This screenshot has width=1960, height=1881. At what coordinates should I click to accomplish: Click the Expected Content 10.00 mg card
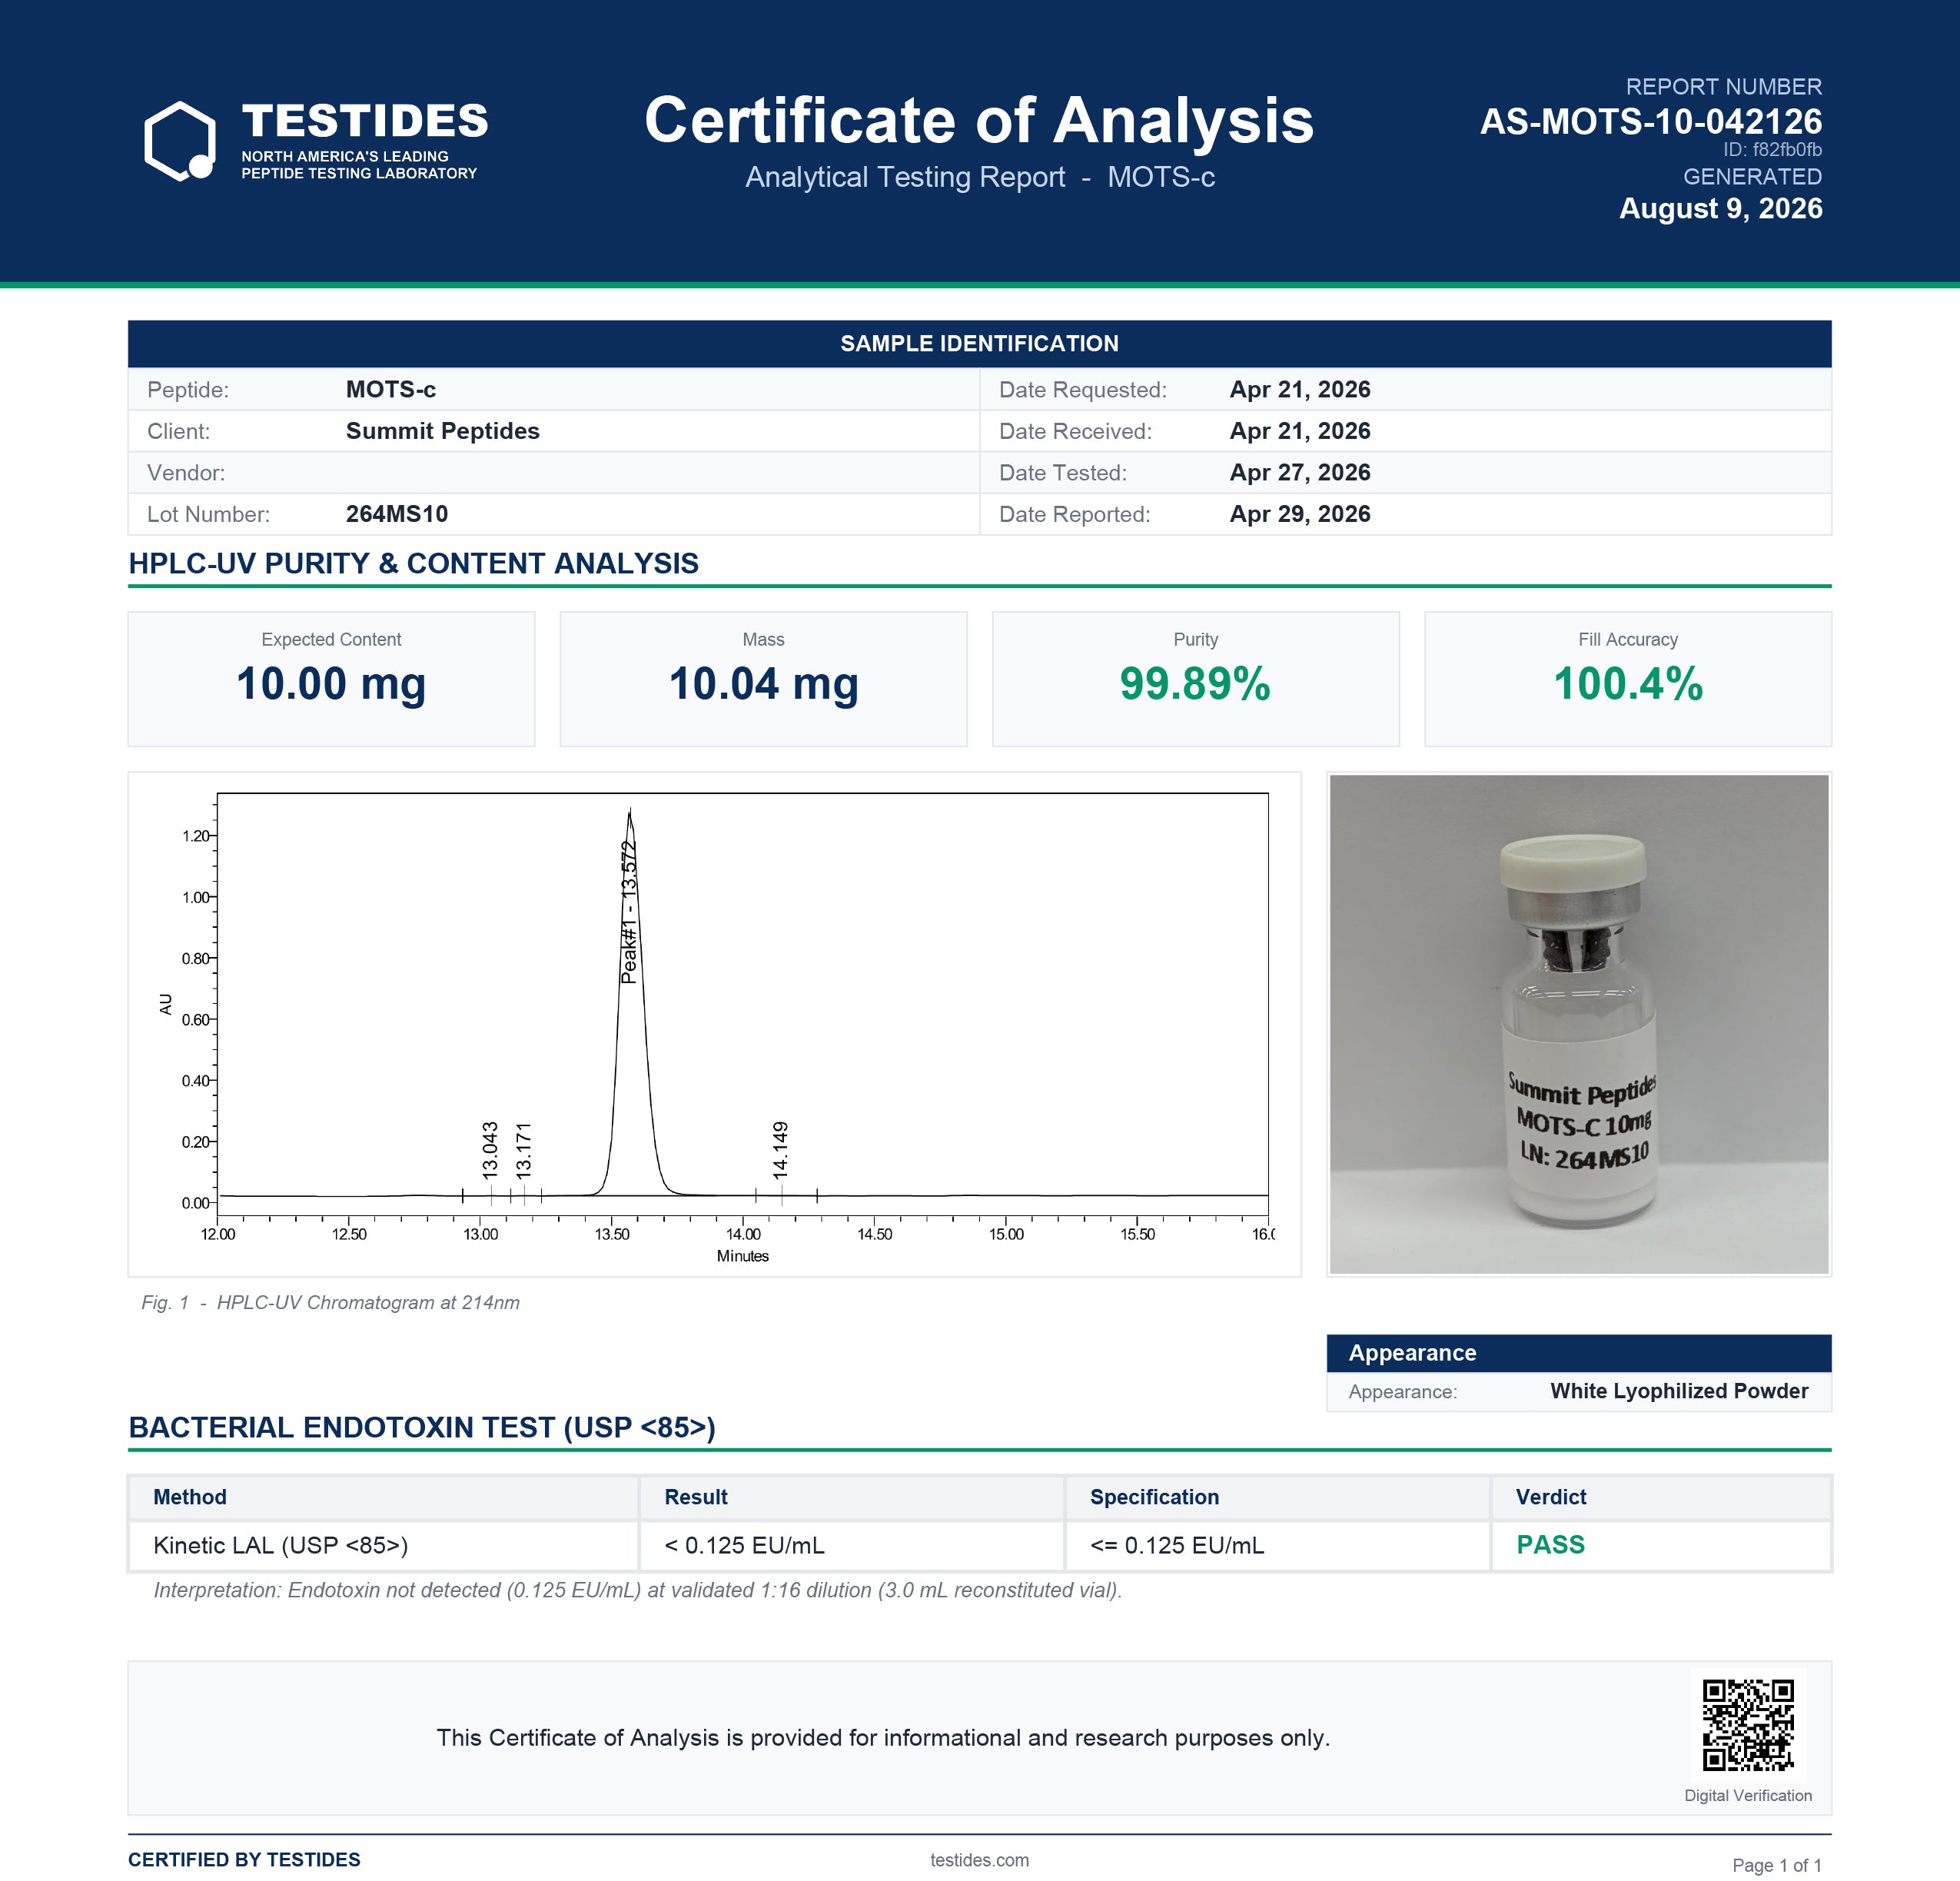(x=331, y=679)
